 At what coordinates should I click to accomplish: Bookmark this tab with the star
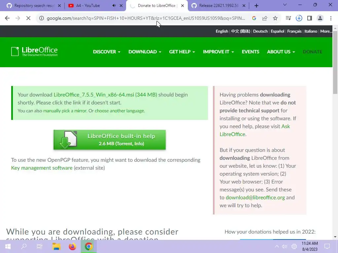275,18
